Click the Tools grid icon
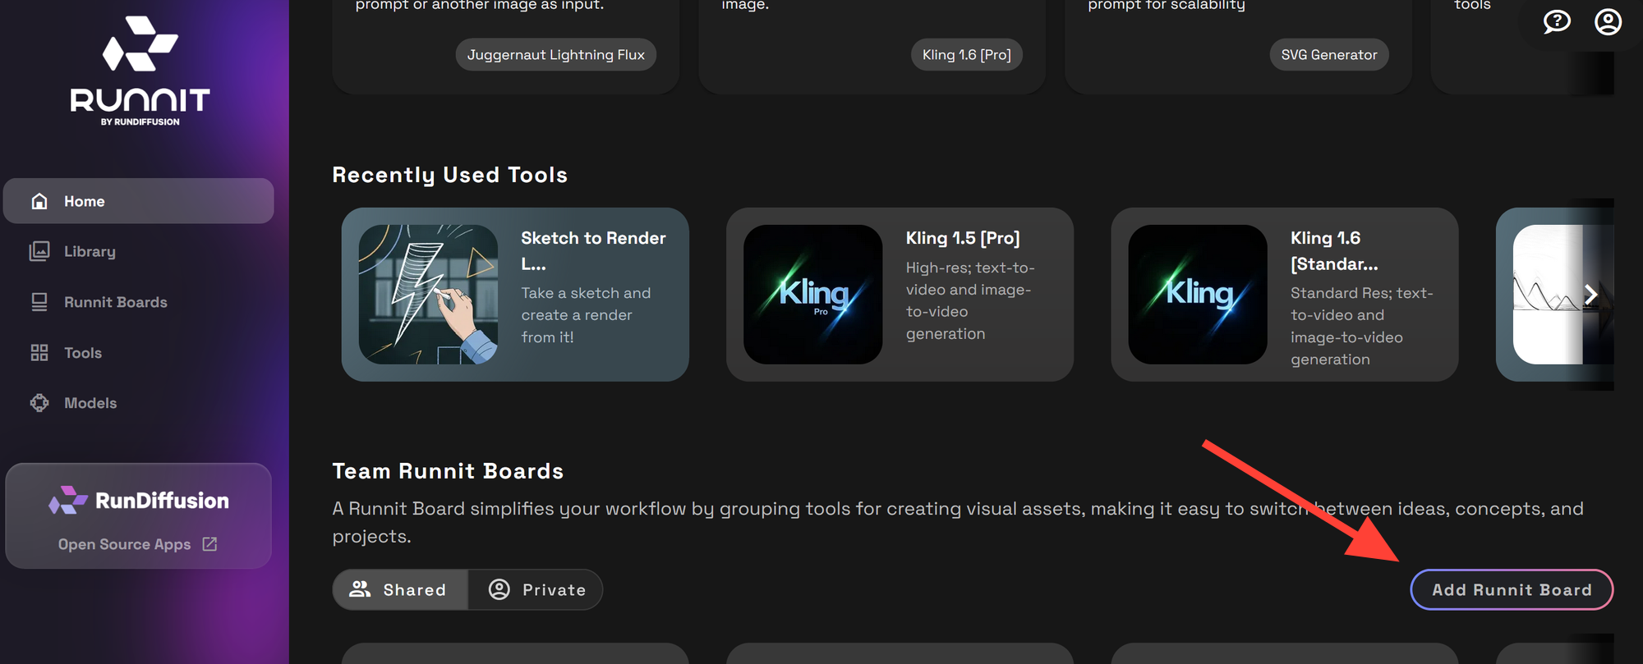The height and width of the screenshot is (664, 1643). click(x=39, y=353)
